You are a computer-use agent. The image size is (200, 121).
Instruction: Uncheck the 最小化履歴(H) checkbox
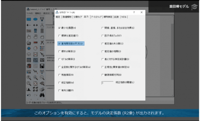click(59, 28)
